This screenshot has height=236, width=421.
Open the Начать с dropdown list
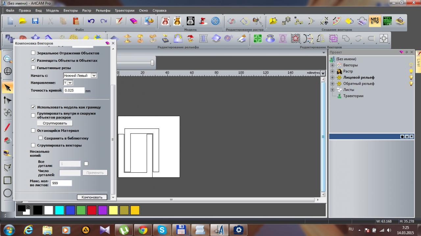pos(94,75)
